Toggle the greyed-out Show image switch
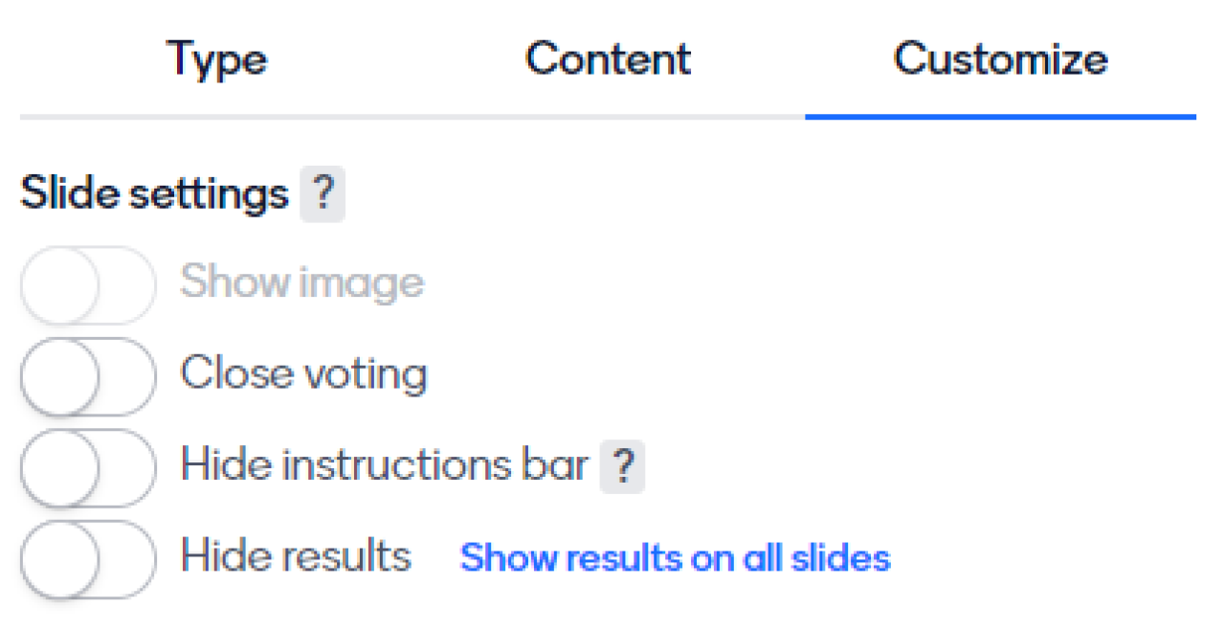This screenshot has width=1225, height=631. [88, 284]
